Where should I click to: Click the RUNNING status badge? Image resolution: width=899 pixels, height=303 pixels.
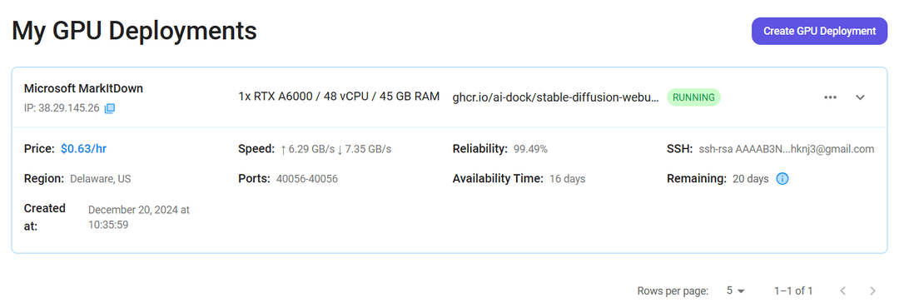(693, 97)
